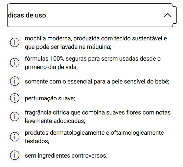Collapse the dicas de uso section chevron
This screenshot has height=167, width=183.
(x=168, y=15)
